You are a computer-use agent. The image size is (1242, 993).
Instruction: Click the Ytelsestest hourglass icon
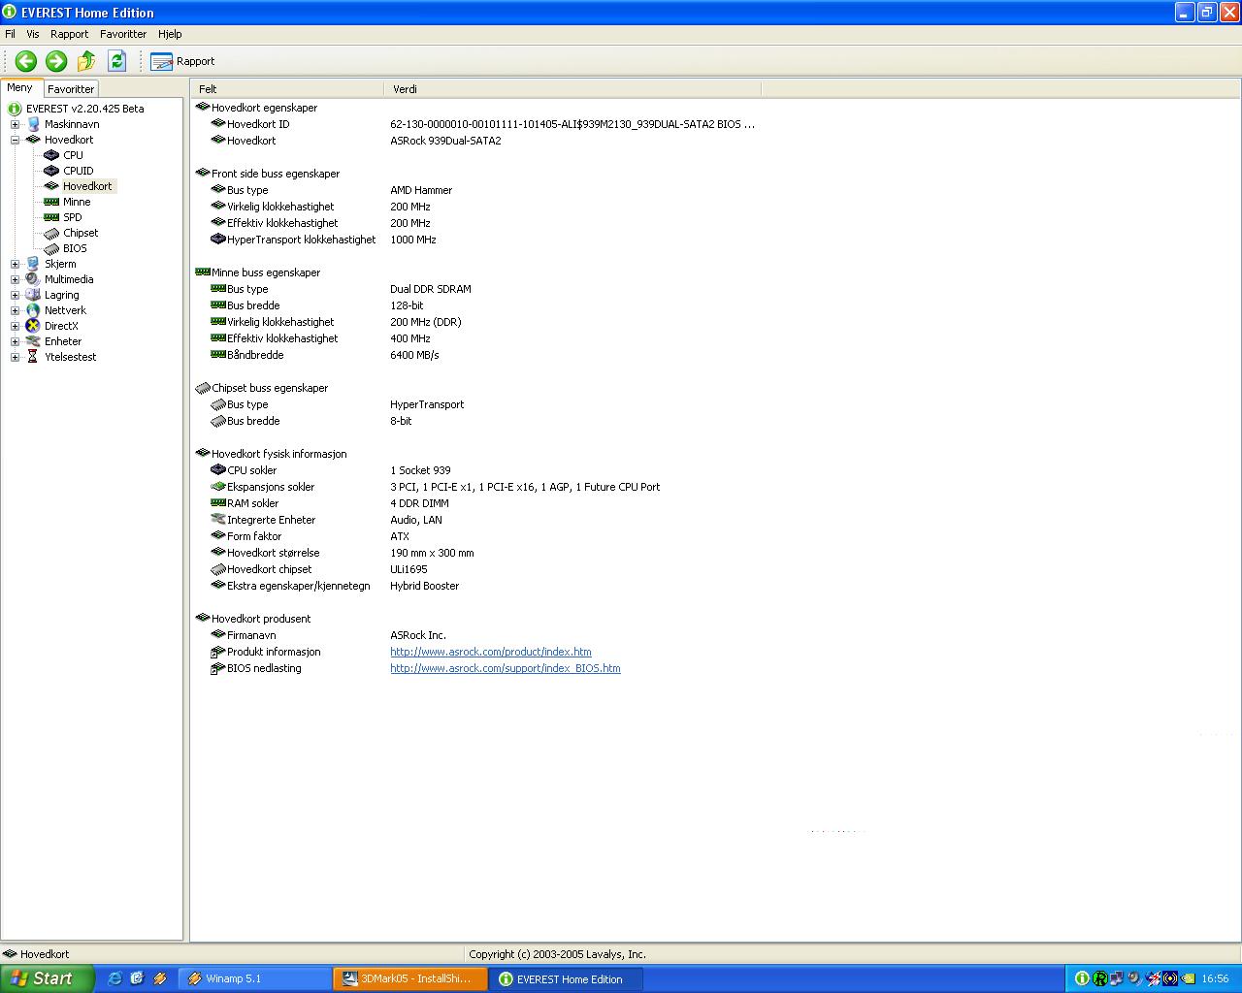pyautogui.click(x=33, y=357)
